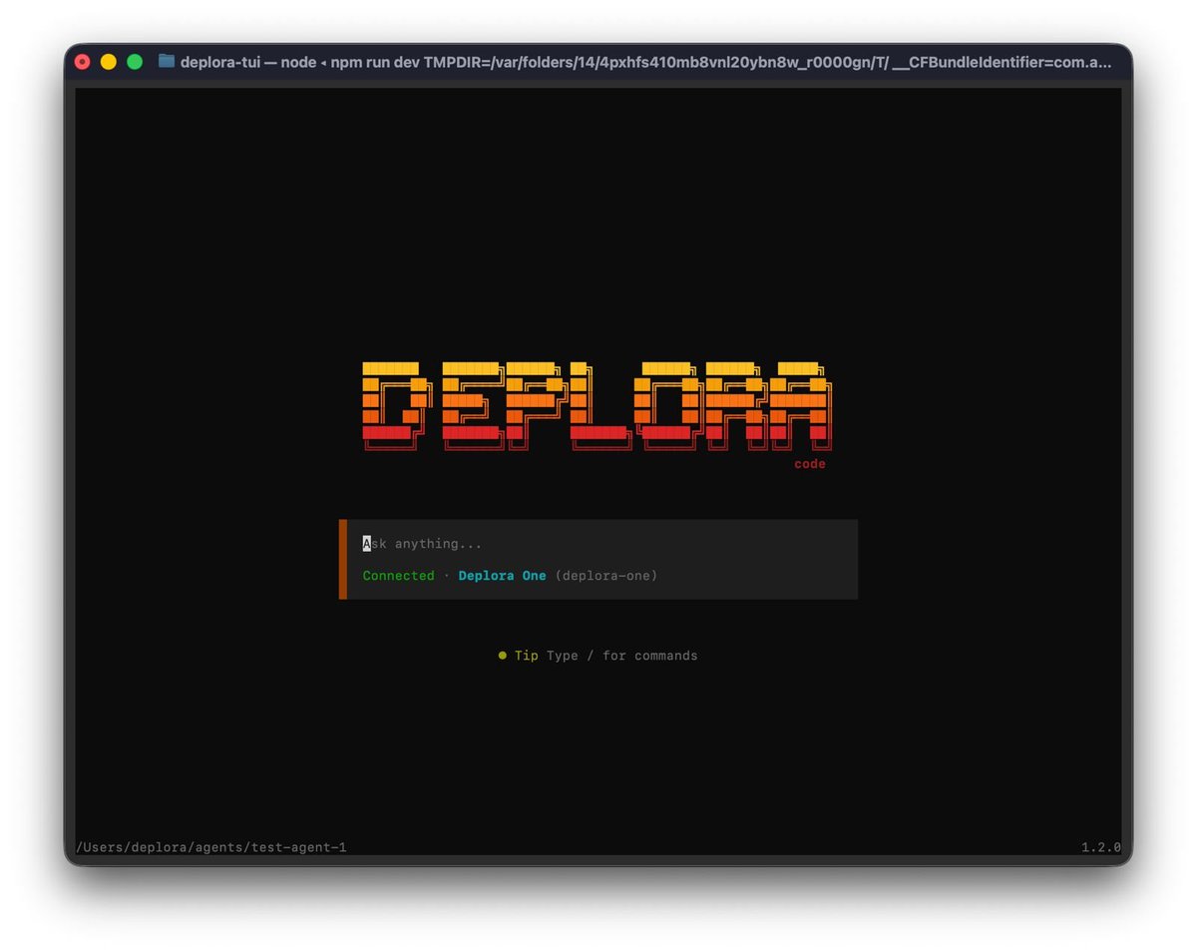Click the red 'code' label under the logo

click(810, 464)
